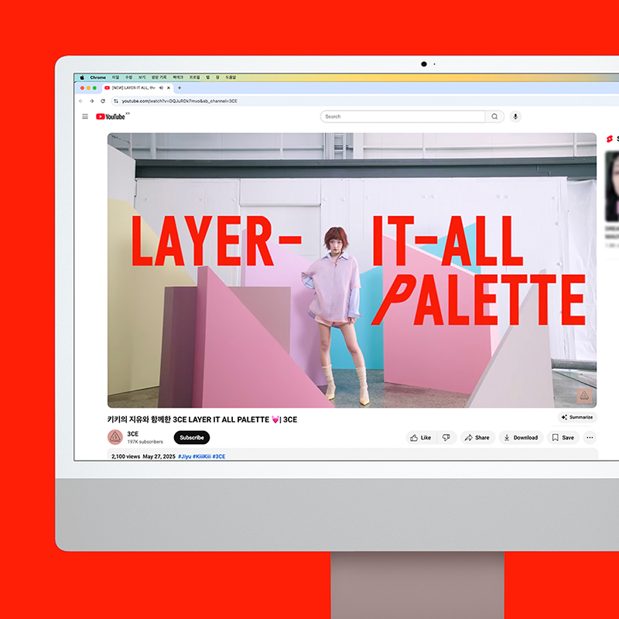Open the Apple menu
The height and width of the screenshot is (619, 619).
coord(82,77)
